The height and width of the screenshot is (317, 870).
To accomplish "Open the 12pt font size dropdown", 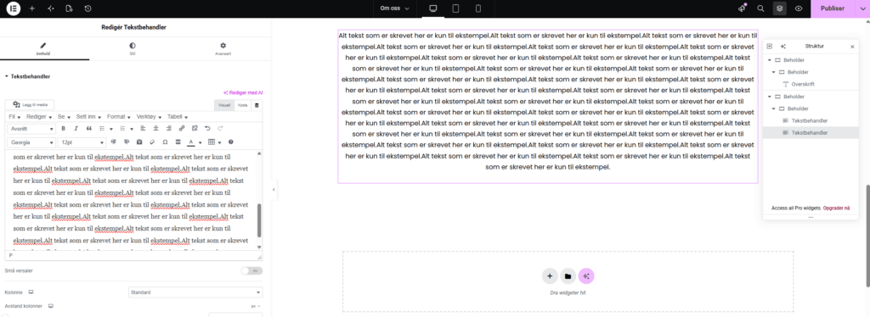I will tap(82, 142).
